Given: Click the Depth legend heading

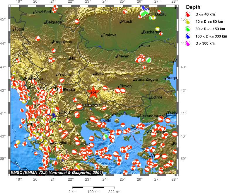Looking at the screenshot, I should coord(193,7).
